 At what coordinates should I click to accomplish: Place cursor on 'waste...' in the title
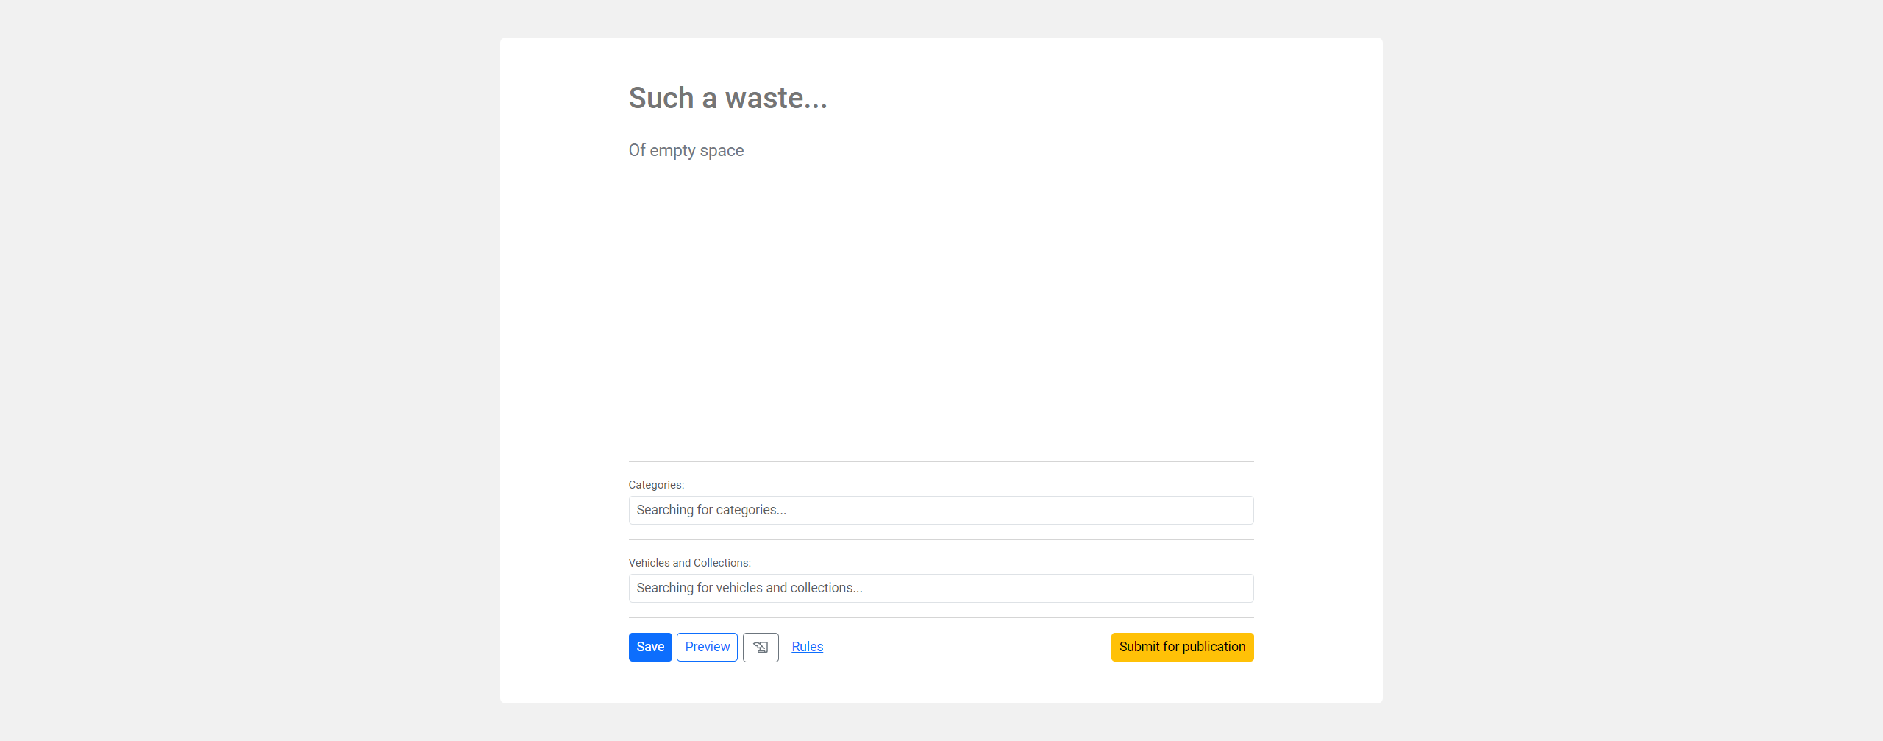tap(775, 99)
